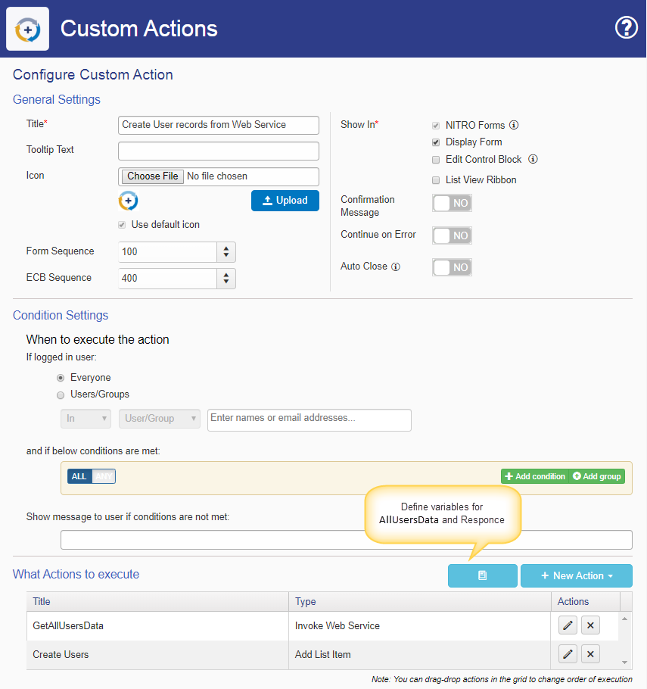
Task: Click the Upload button
Action: coord(285,201)
